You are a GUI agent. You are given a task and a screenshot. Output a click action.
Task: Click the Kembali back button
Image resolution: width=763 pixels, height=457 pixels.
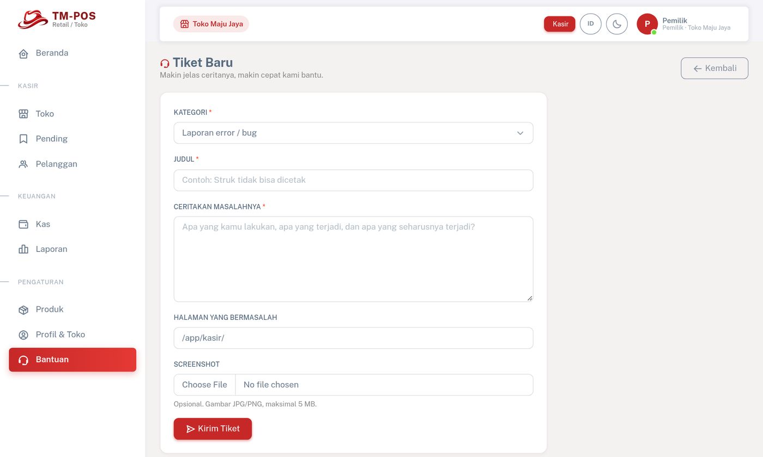coord(714,68)
